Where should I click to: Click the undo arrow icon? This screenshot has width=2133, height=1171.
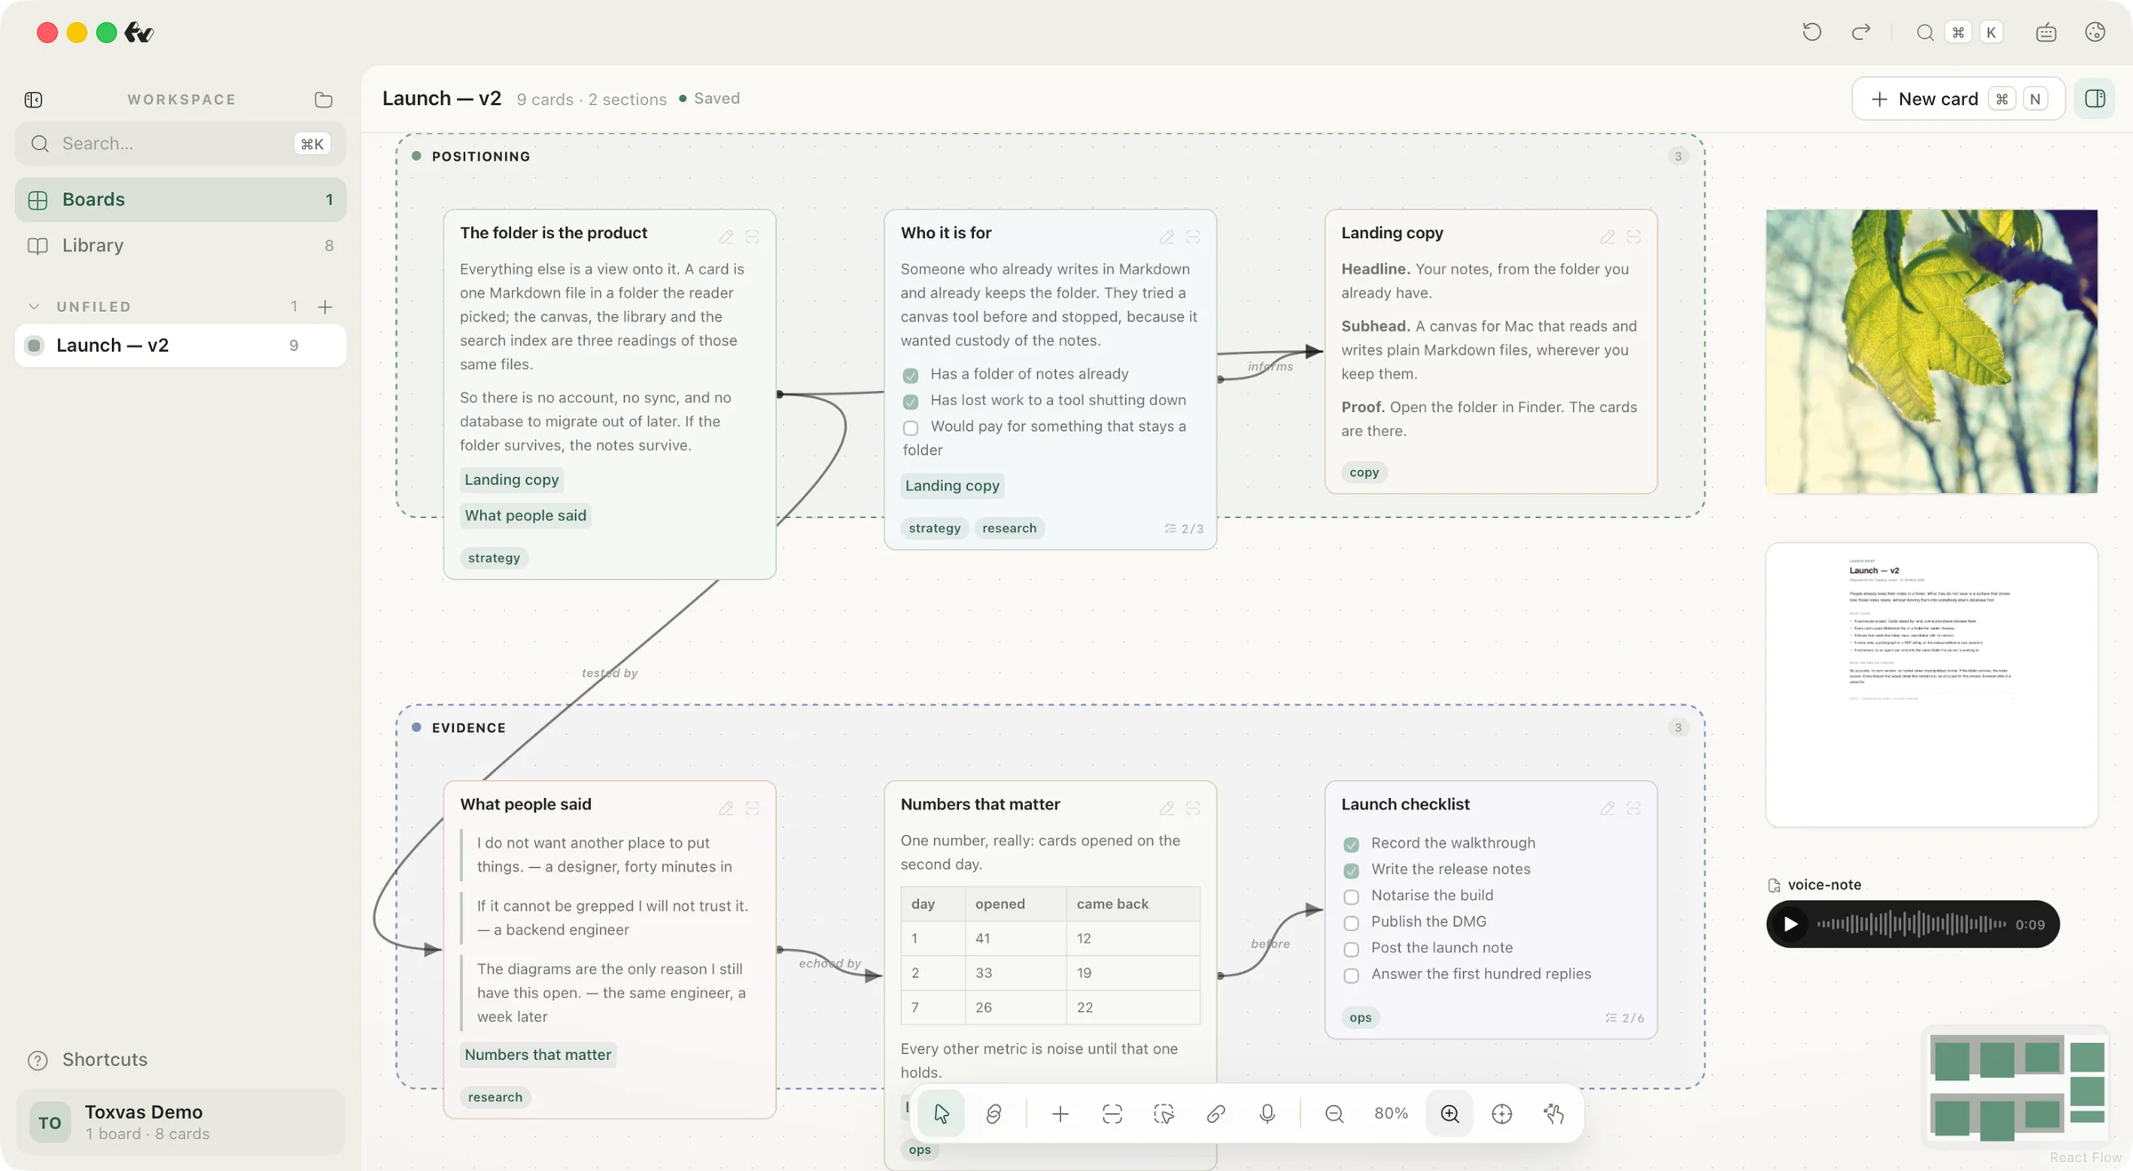coord(1811,33)
